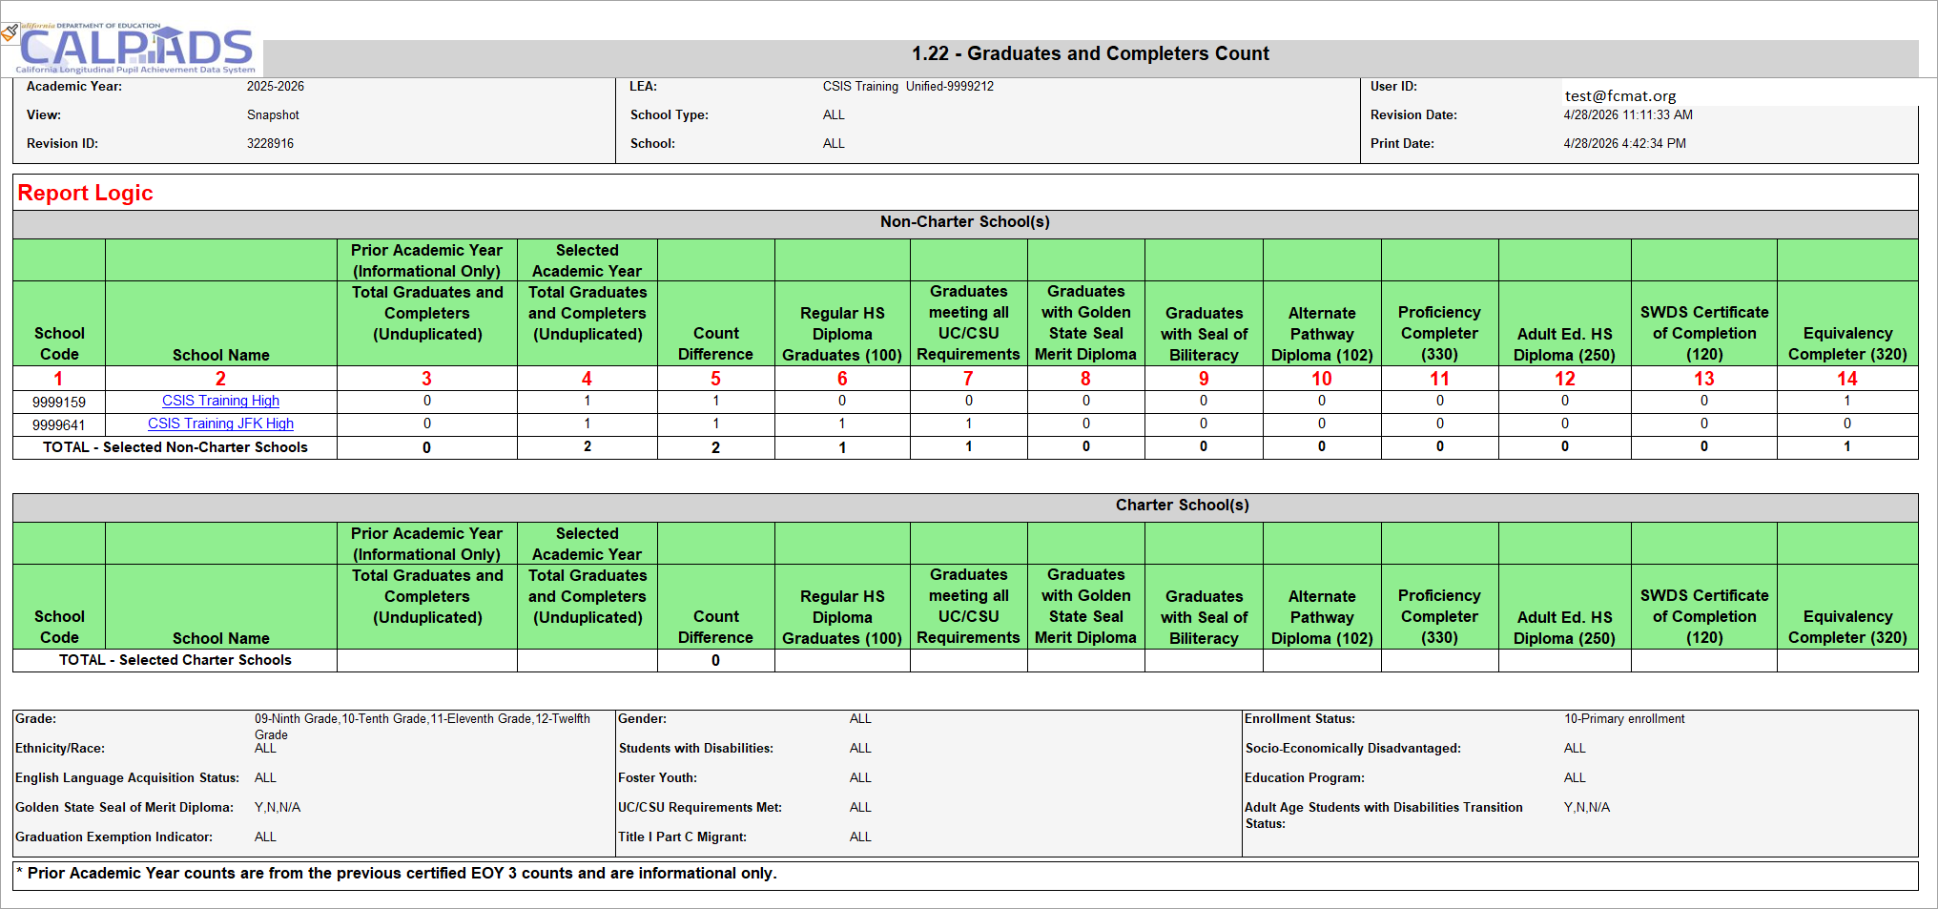Click Non-Charter total Count Difference value 2
Viewport: 1938px width, 909px height.
[x=715, y=447]
